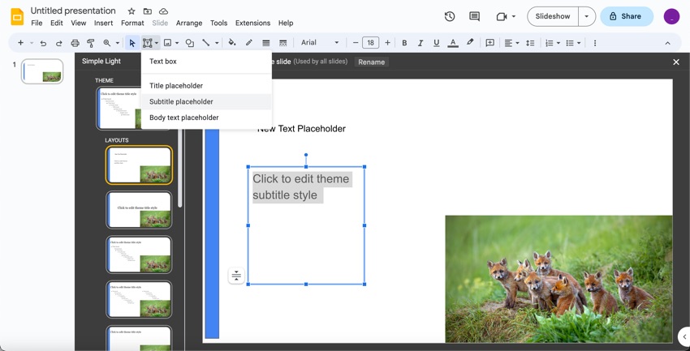Choose Title placeholder option
The image size is (690, 351).
[x=206, y=86]
